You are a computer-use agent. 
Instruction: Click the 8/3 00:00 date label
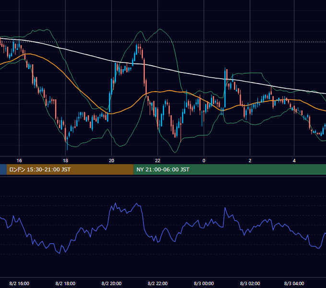[204, 283]
